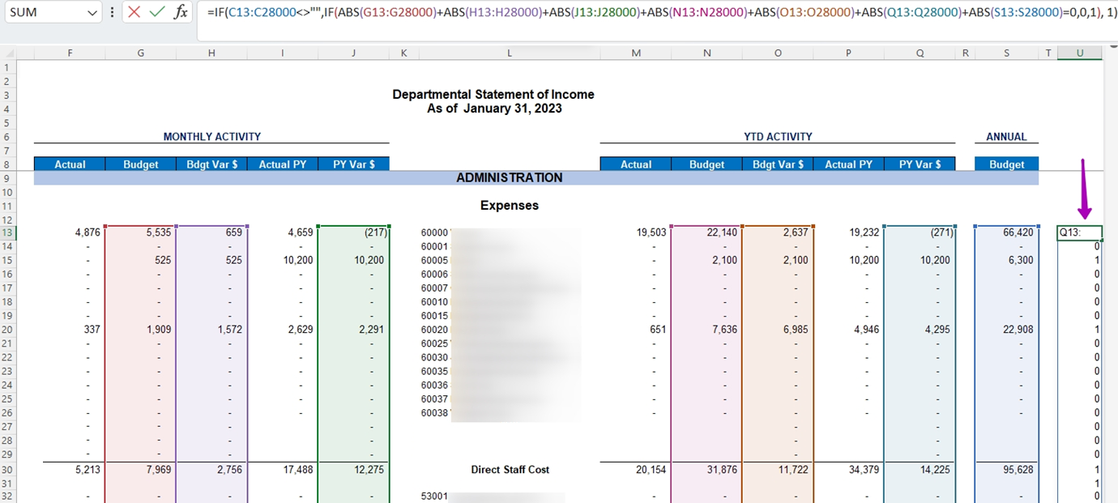Select row 13 header

click(x=7, y=232)
